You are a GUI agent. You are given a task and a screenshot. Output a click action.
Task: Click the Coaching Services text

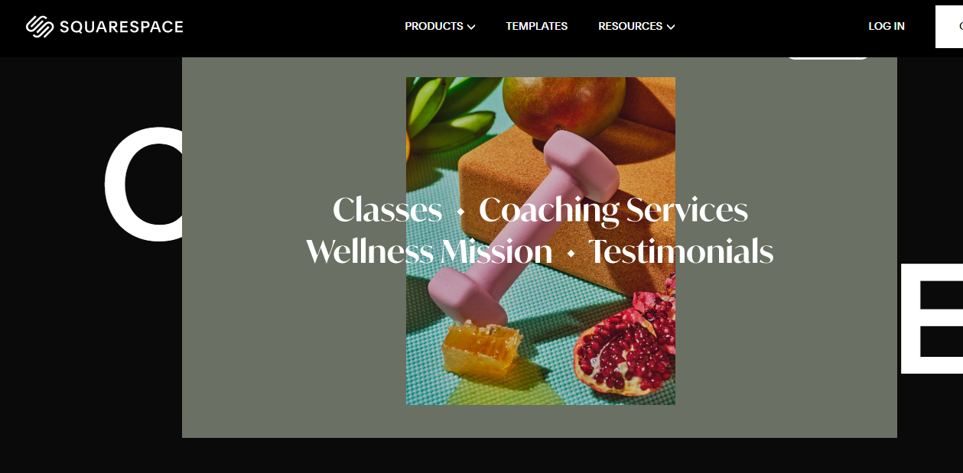[x=613, y=211]
